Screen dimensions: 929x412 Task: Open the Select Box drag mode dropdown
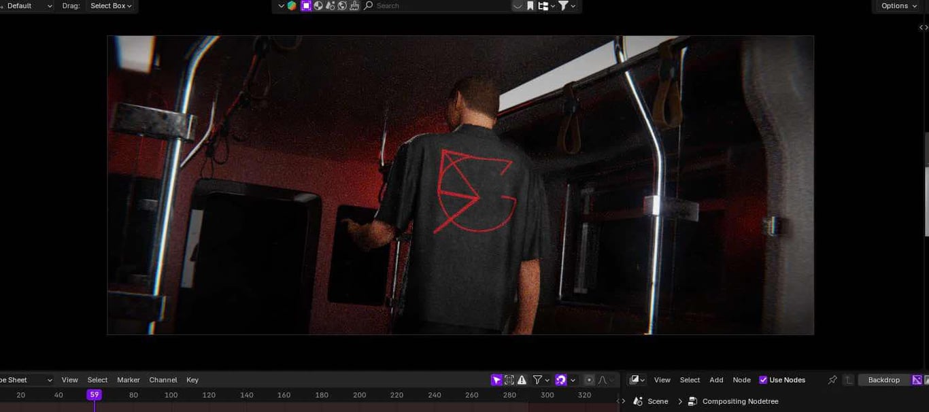[109, 5]
